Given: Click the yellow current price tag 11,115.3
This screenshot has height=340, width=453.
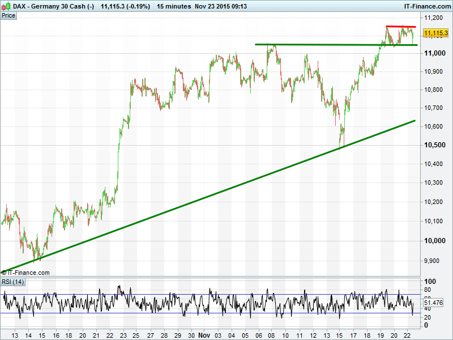Looking at the screenshot, I should 435,34.
